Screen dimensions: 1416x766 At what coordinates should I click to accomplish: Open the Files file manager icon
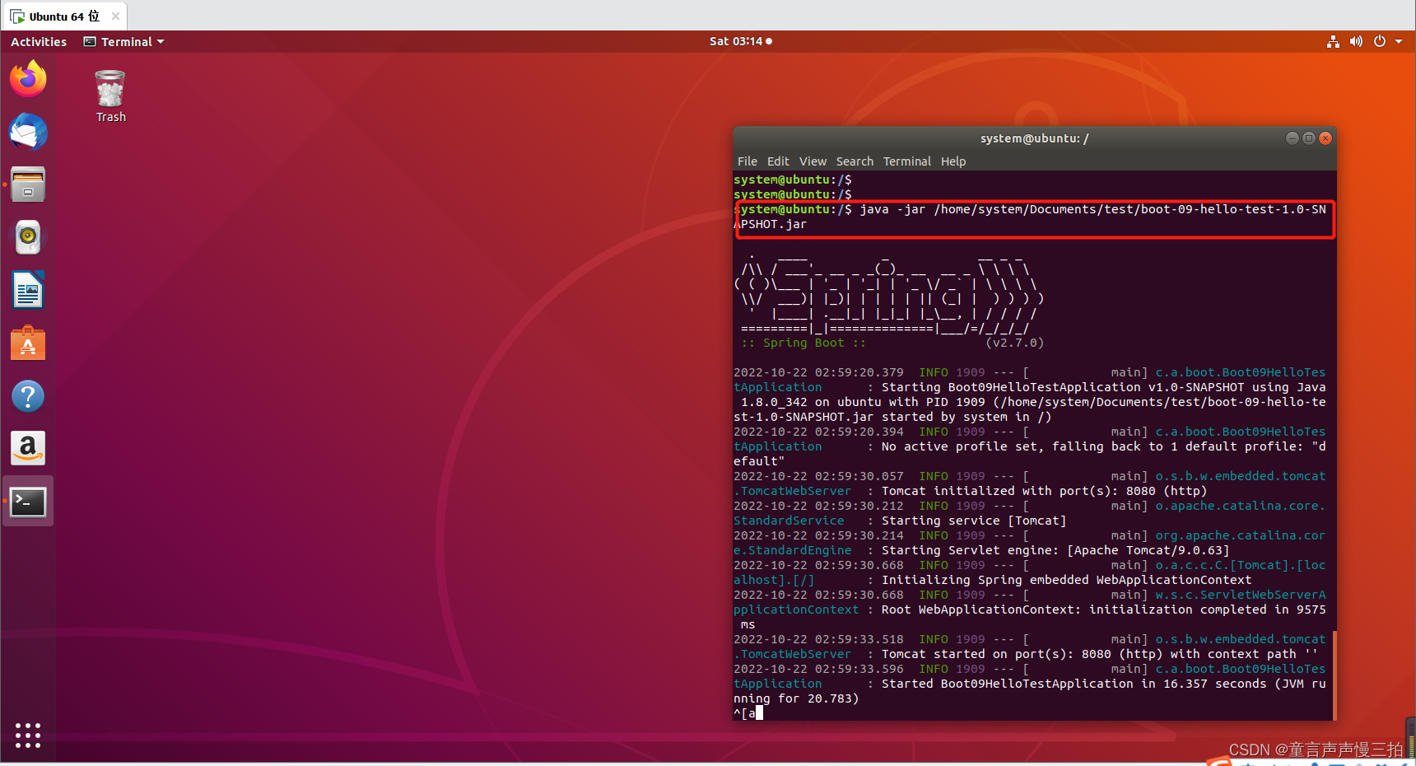point(27,184)
